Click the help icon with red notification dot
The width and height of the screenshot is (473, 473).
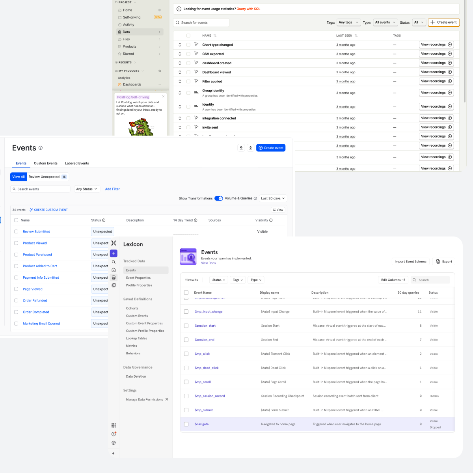114,434
